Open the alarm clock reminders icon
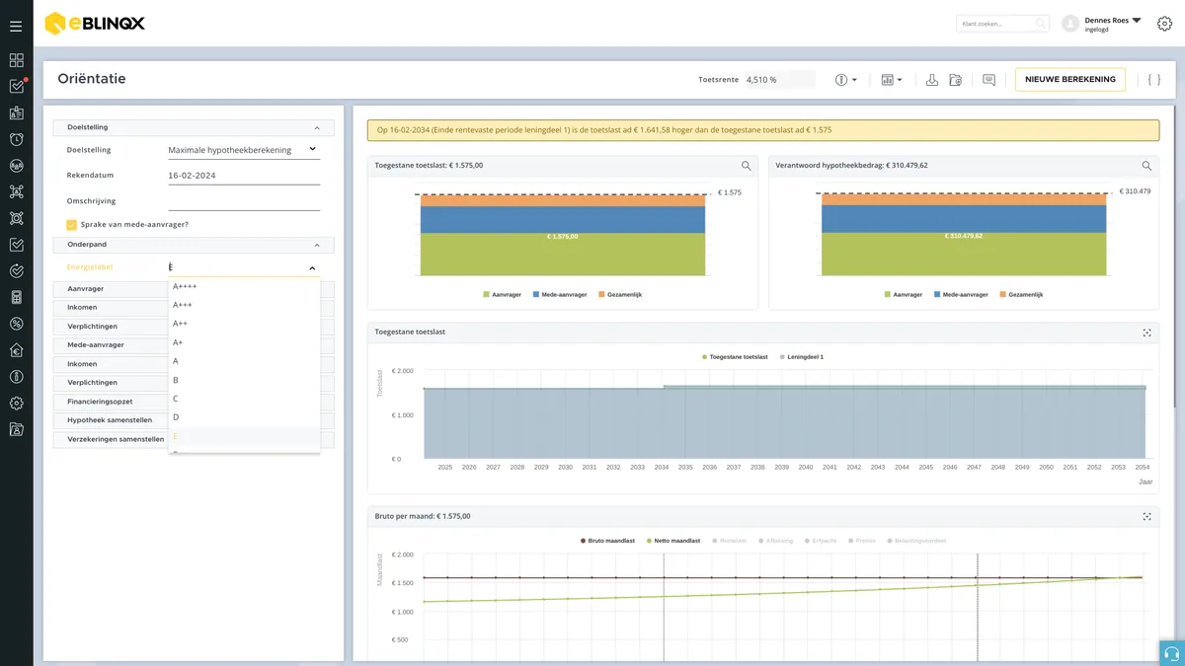Screen dimensions: 1185x666 (16, 139)
